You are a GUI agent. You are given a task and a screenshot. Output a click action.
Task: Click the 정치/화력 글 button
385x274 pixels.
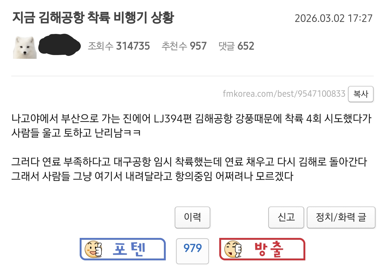click(341, 217)
